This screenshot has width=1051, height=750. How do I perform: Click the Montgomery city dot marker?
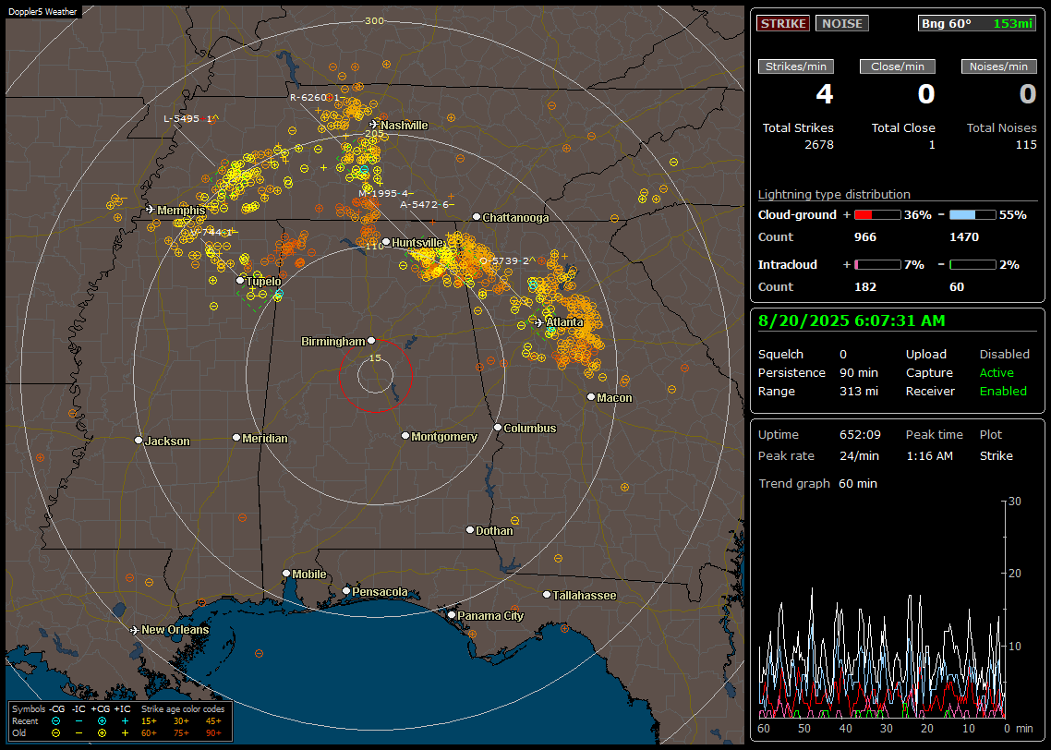[405, 436]
